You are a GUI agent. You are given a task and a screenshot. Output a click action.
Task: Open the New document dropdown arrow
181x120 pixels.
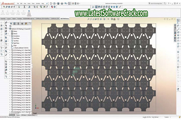click(52, 3)
